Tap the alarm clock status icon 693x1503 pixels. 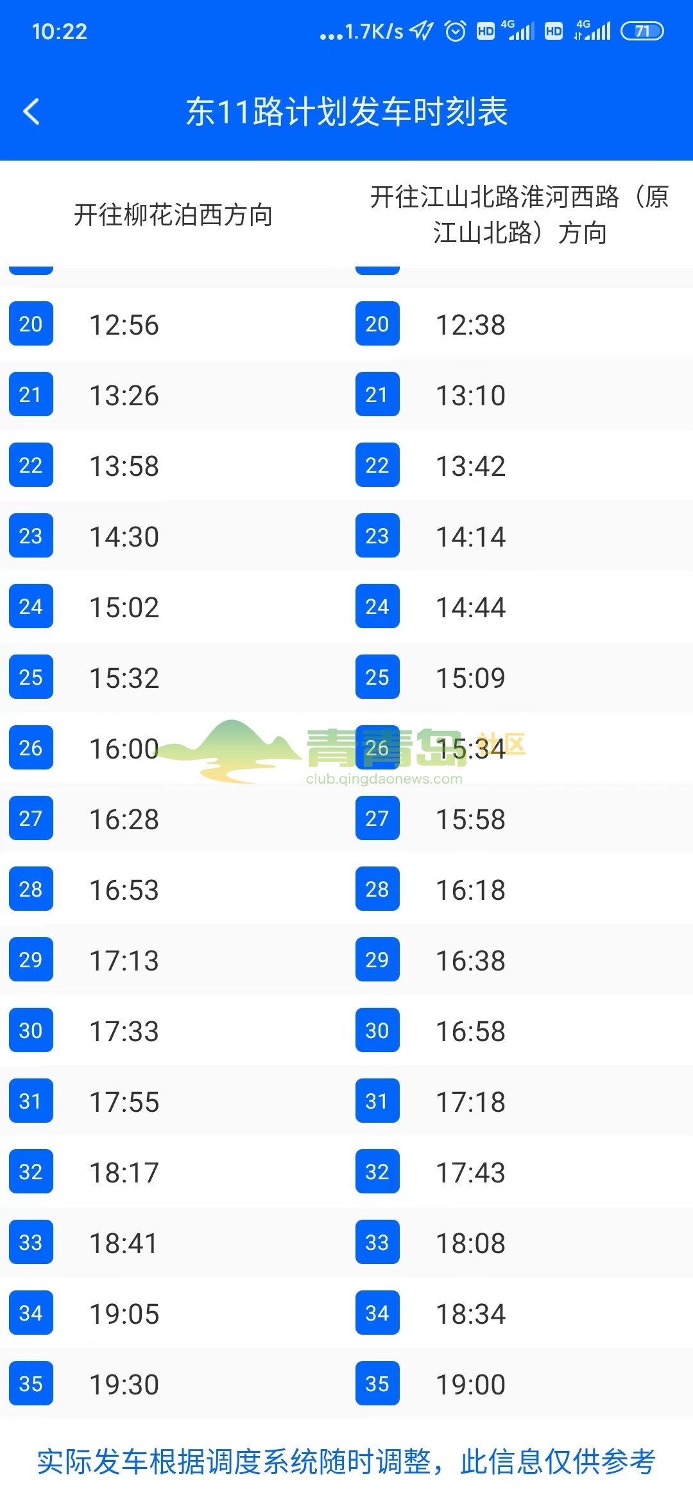pos(456,31)
